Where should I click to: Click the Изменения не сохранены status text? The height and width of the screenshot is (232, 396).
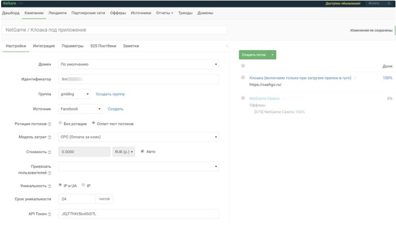tap(371, 30)
